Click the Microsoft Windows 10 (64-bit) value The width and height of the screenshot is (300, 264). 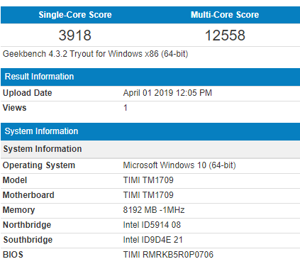(x=179, y=165)
